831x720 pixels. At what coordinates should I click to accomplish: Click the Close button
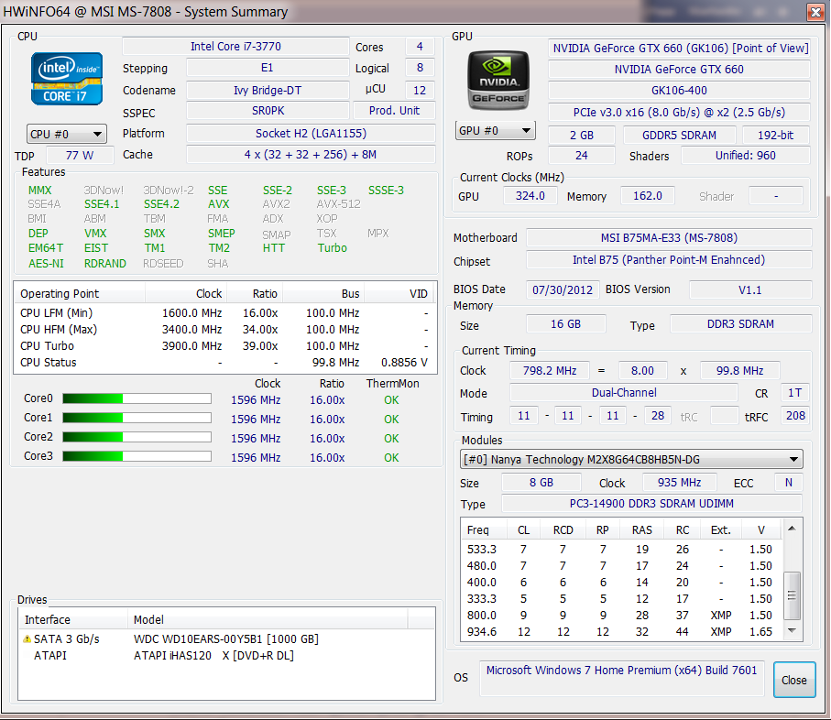pos(794,680)
